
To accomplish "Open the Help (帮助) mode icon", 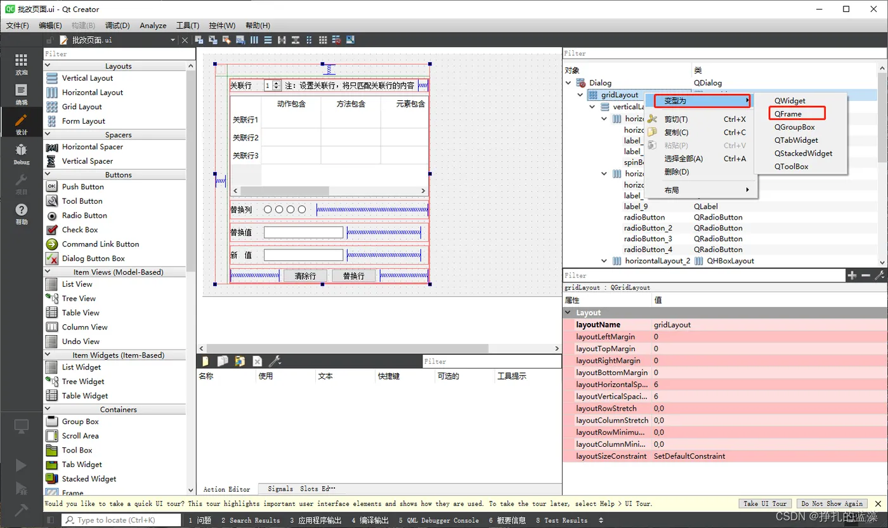I will coord(22,214).
